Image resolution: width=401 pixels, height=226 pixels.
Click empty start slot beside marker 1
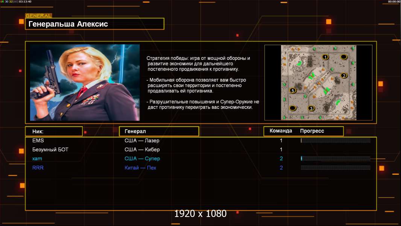point(344,57)
